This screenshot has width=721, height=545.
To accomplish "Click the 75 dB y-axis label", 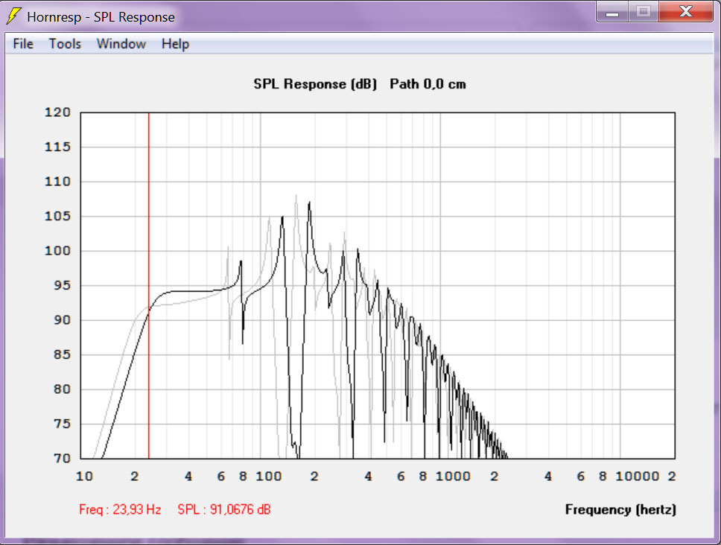I will [x=62, y=424].
